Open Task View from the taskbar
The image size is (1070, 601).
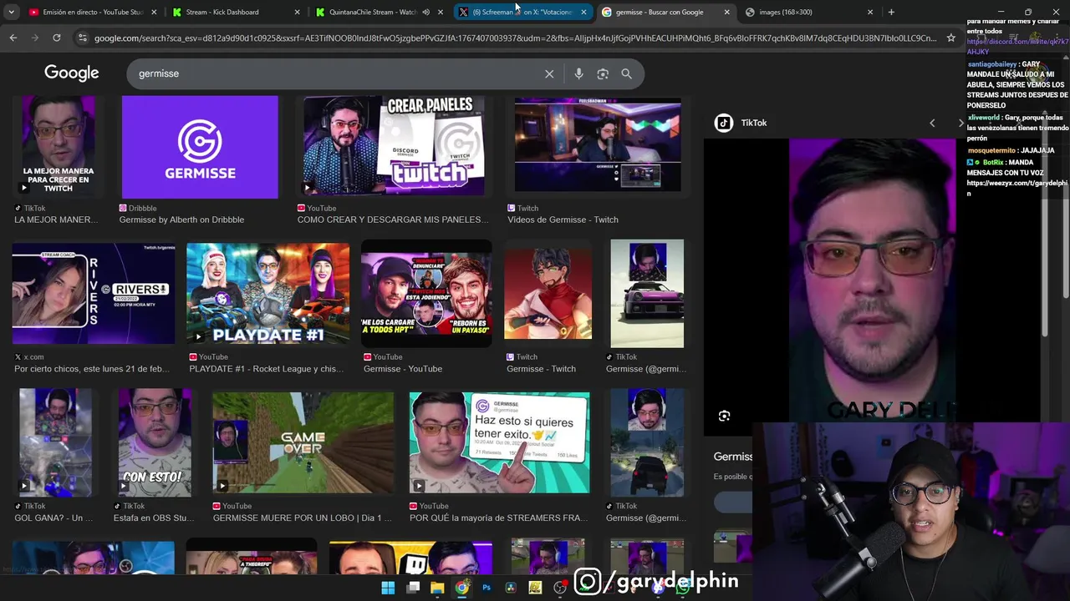click(x=413, y=588)
